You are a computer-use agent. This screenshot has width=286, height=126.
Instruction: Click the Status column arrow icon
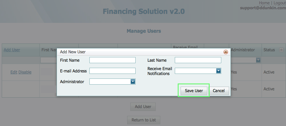[x=281, y=50]
